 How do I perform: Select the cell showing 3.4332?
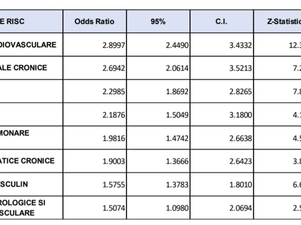click(x=241, y=45)
